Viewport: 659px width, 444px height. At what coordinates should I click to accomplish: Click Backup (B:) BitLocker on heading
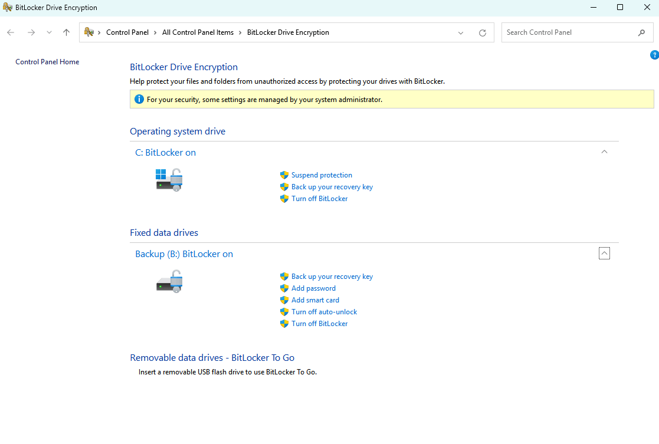point(184,254)
